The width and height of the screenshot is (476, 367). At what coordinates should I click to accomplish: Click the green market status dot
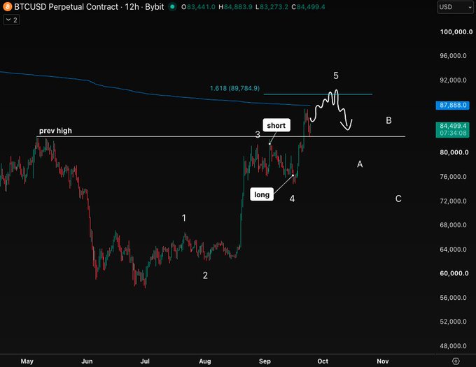point(172,7)
